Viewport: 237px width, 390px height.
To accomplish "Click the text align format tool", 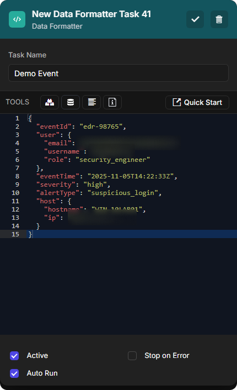I will pos(91,102).
